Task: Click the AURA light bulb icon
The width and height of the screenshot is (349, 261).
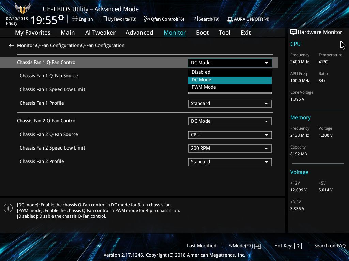Action: (x=230, y=19)
